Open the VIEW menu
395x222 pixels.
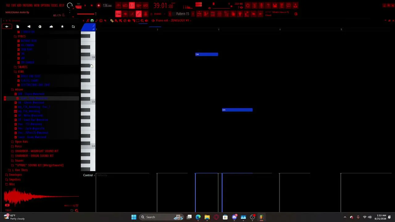(x=37, y=6)
